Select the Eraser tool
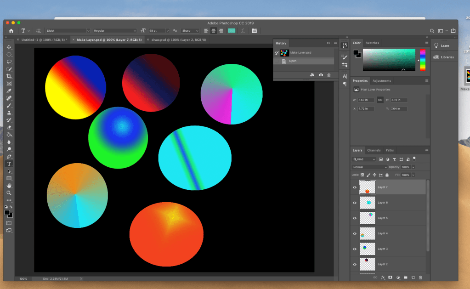 (9, 127)
